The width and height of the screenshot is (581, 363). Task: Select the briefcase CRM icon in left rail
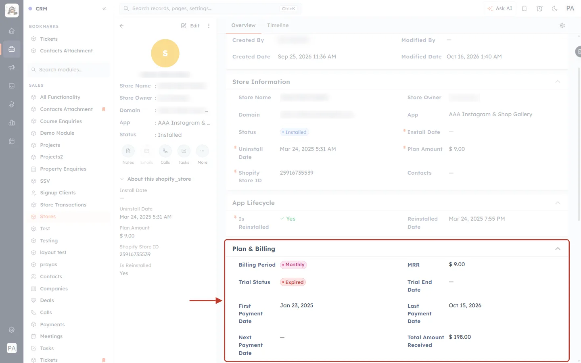point(12,49)
